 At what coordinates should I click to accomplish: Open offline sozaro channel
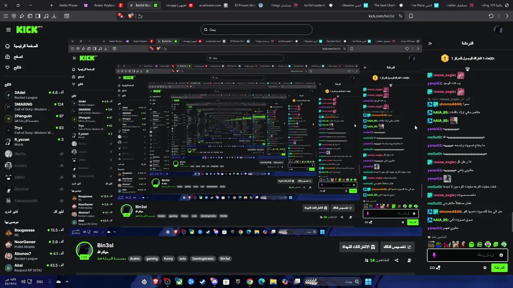pyautogui.click(x=34, y=165)
